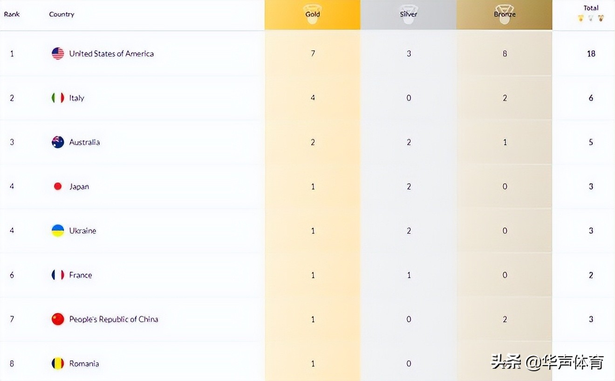Select China bronze count 2
The image size is (615, 381).
[x=505, y=319]
